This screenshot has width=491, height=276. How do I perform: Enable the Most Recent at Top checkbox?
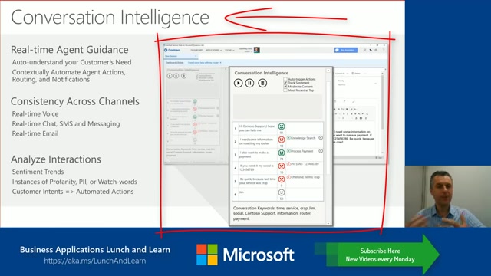[x=285, y=90]
